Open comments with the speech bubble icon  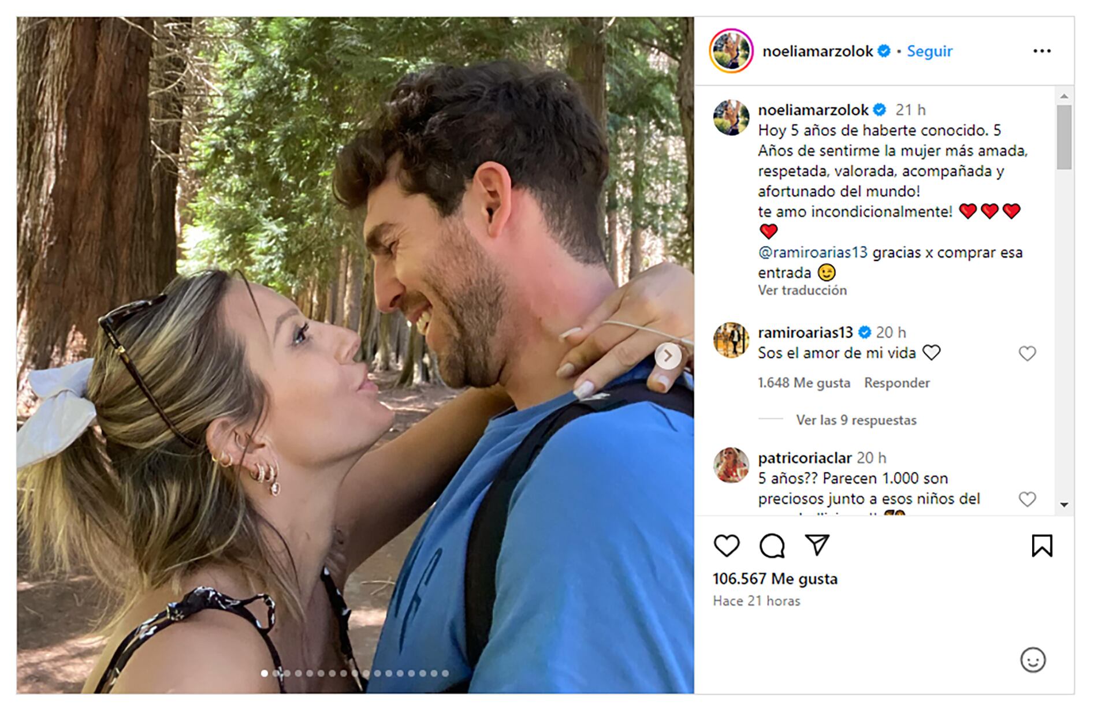pyautogui.click(x=772, y=546)
